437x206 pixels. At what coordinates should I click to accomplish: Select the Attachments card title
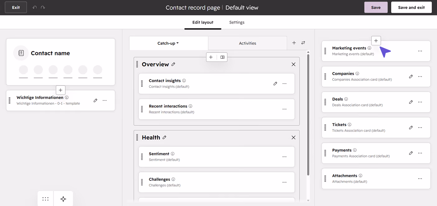click(345, 176)
